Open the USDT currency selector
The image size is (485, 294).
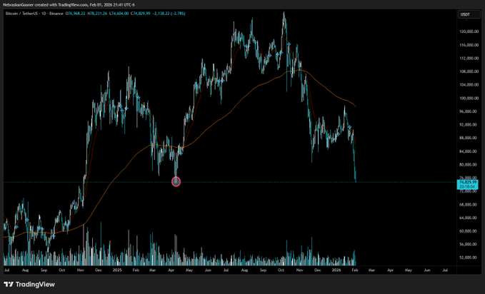pyautogui.click(x=469, y=14)
